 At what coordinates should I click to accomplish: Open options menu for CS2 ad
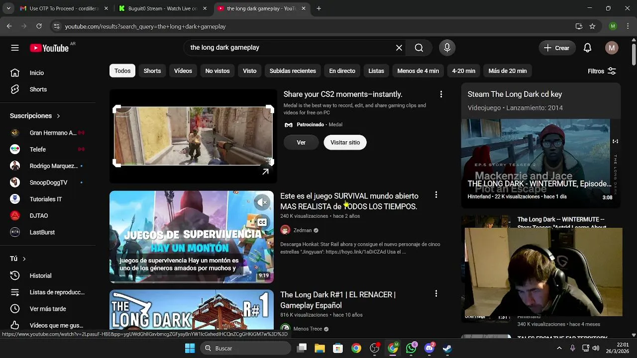pos(441,94)
